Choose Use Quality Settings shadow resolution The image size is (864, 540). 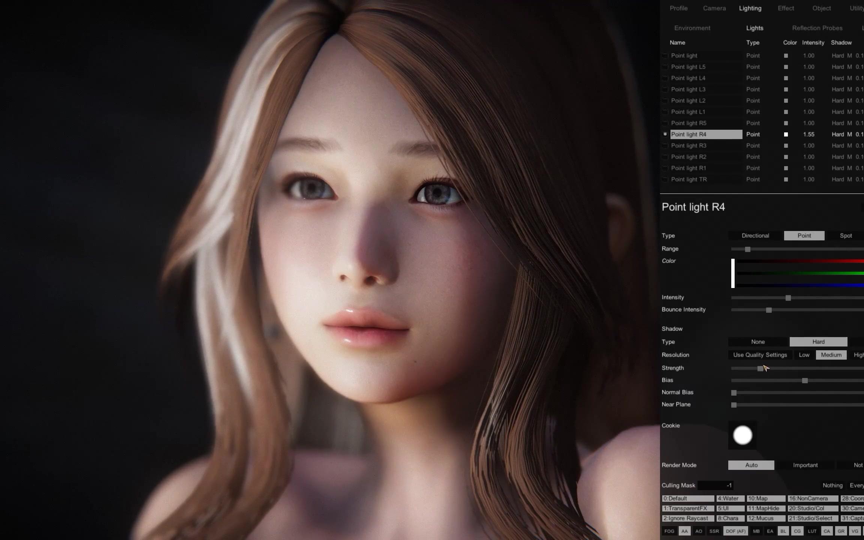click(760, 355)
